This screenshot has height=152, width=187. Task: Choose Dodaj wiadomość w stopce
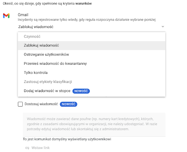[92, 91]
